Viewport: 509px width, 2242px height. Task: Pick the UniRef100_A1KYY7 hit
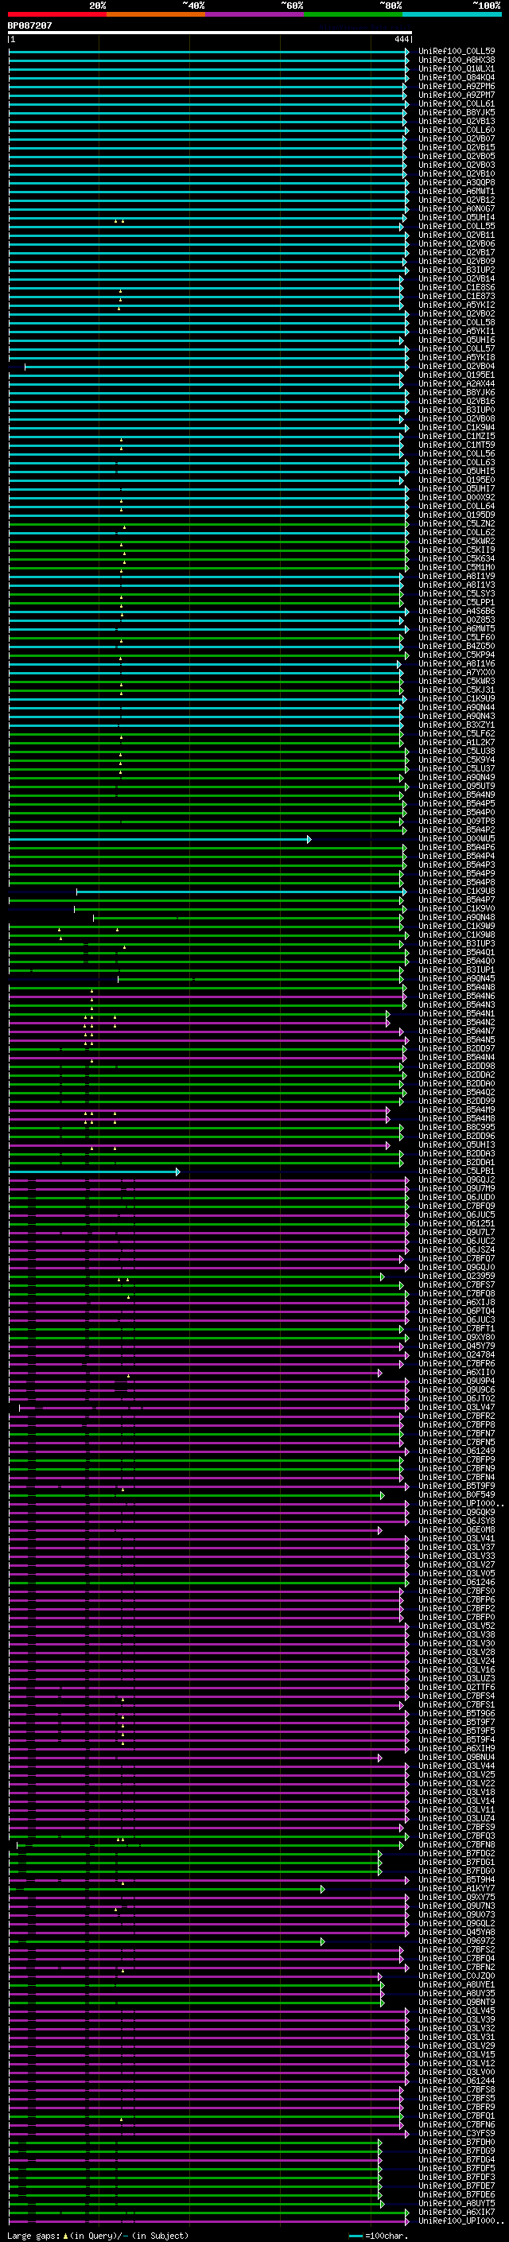point(457,1889)
